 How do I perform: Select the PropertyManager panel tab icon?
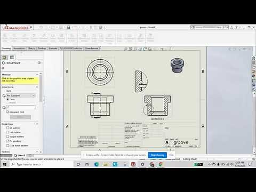coord(4,57)
